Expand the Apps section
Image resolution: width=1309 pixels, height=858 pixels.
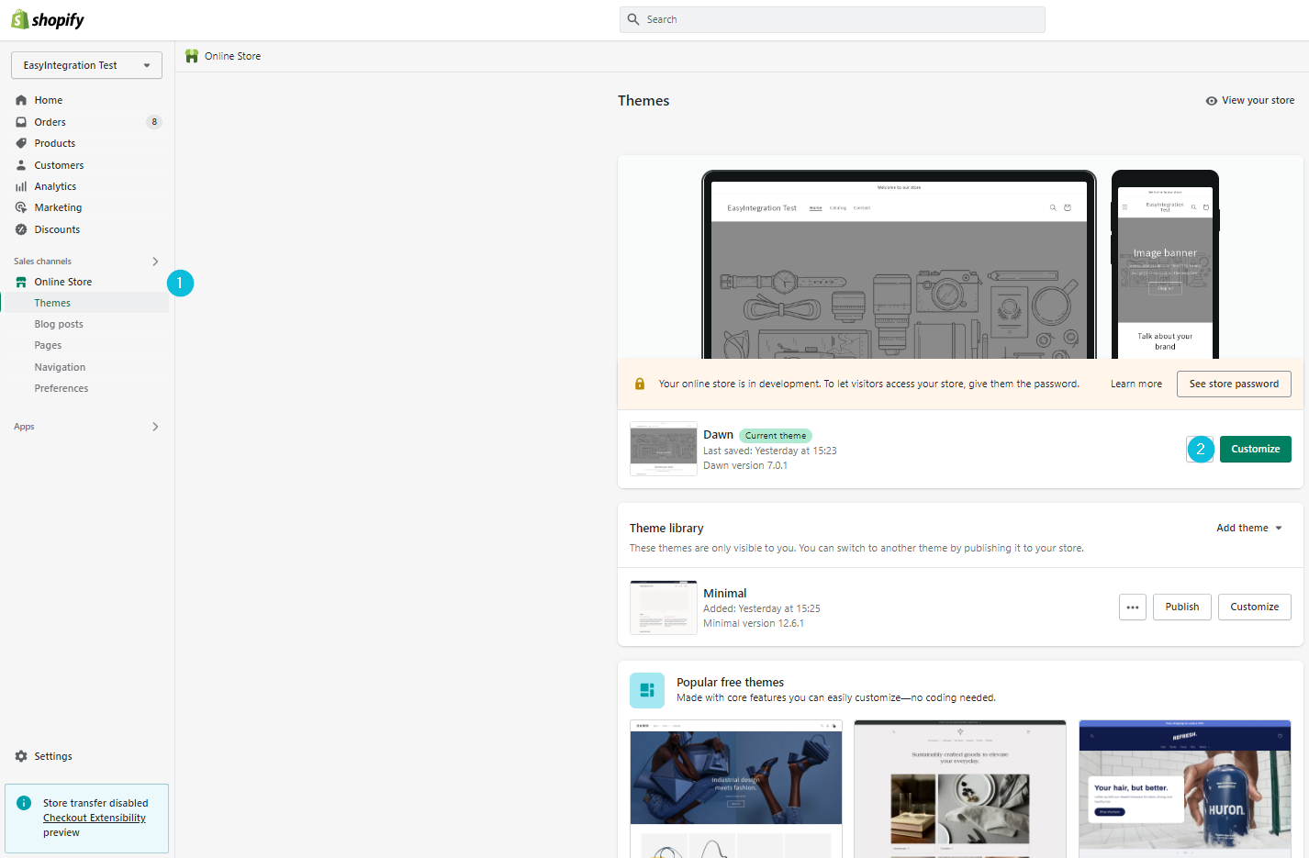click(x=155, y=427)
